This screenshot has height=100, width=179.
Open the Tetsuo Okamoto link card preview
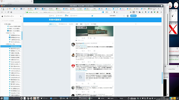tap(95, 77)
